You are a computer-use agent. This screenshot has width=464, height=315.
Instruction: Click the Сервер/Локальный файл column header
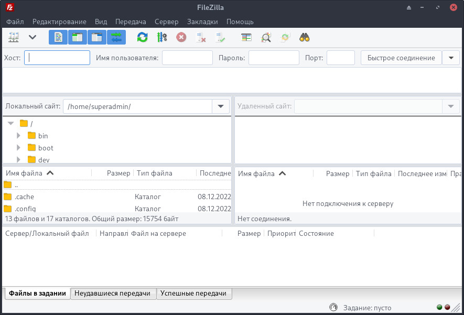pos(49,233)
